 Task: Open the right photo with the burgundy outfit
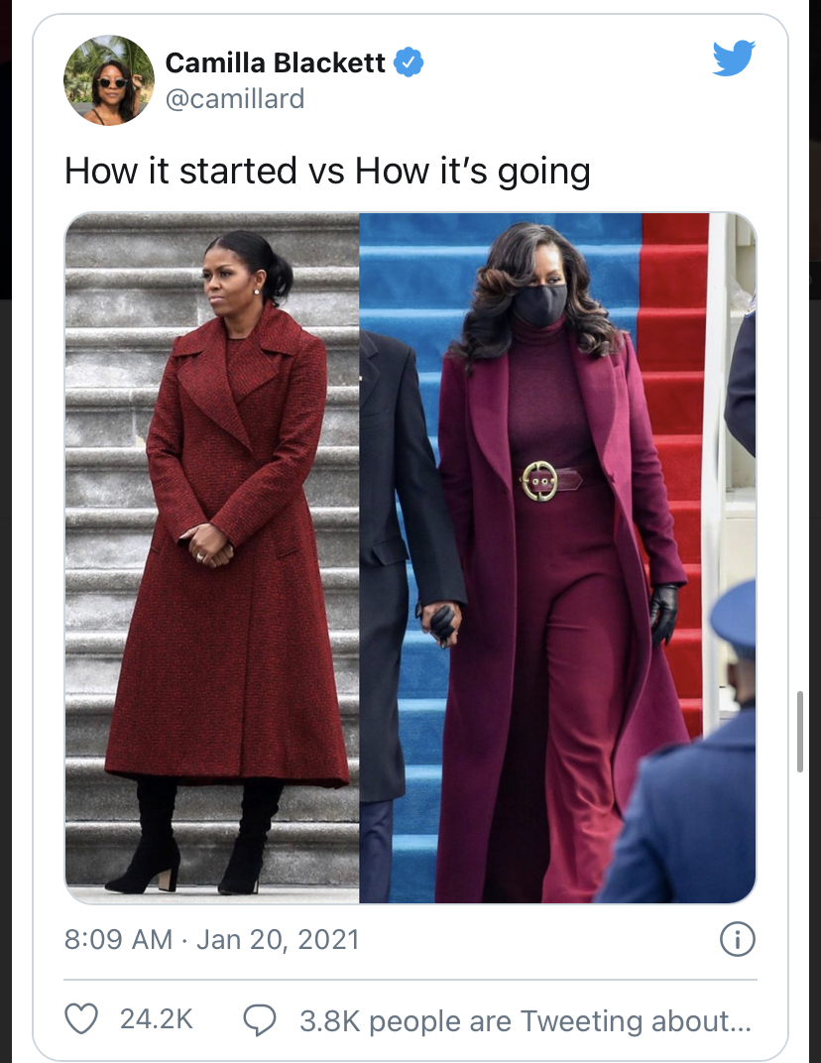point(558,558)
